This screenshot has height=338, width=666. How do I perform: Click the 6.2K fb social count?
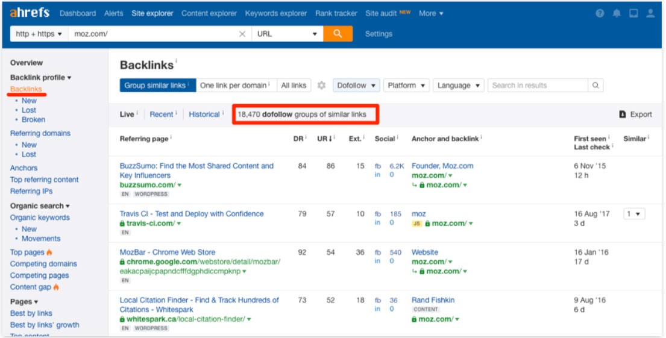click(397, 166)
